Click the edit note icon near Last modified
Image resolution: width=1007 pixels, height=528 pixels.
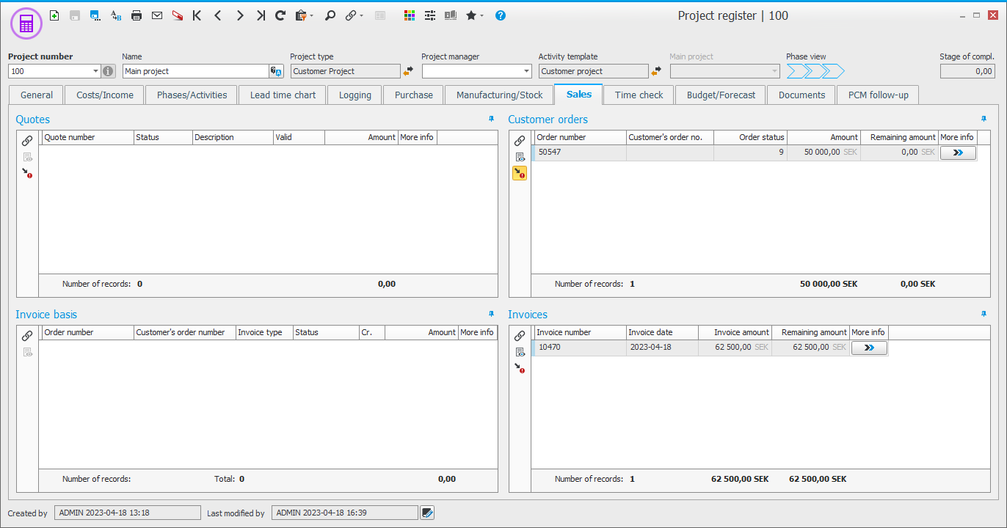point(427,513)
